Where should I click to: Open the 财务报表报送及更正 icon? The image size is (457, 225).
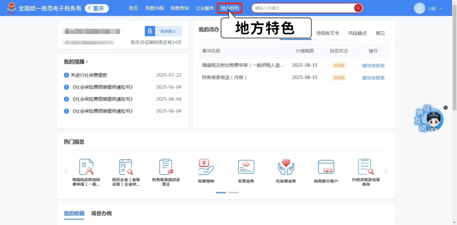166,167
